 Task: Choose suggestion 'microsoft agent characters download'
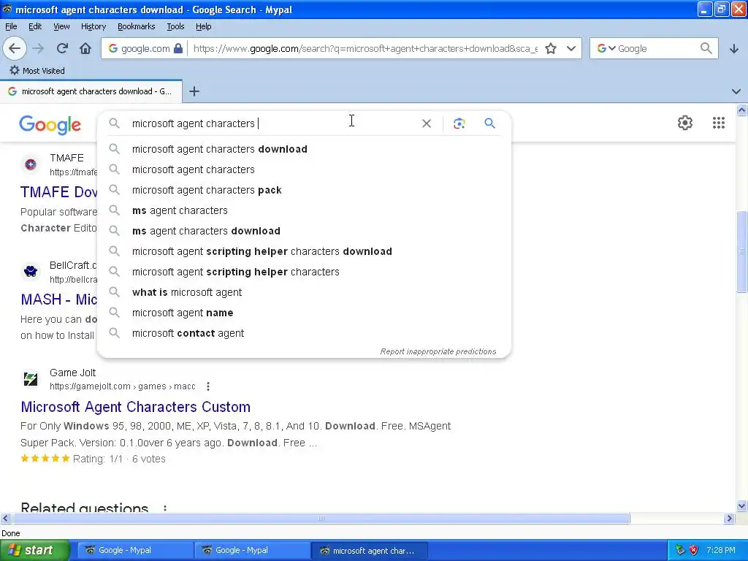(304, 149)
